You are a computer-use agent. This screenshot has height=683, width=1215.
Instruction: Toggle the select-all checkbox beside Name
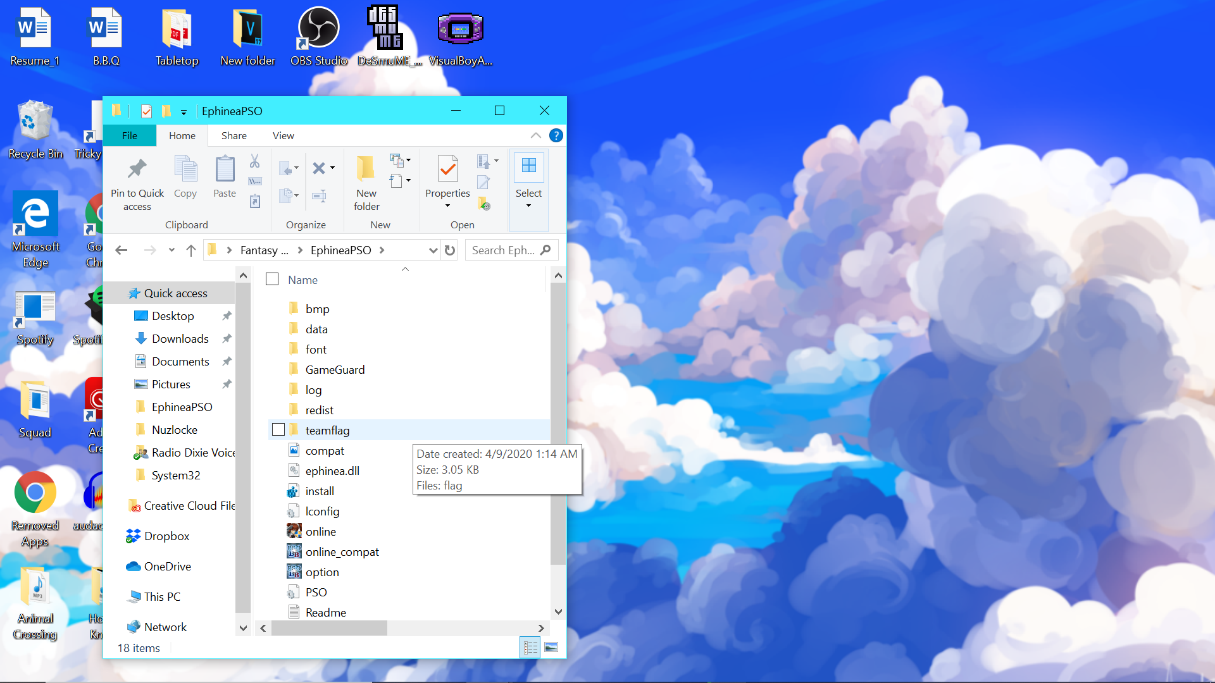(x=272, y=279)
